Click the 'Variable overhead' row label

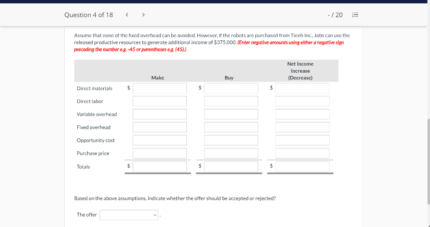[x=97, y=114]
